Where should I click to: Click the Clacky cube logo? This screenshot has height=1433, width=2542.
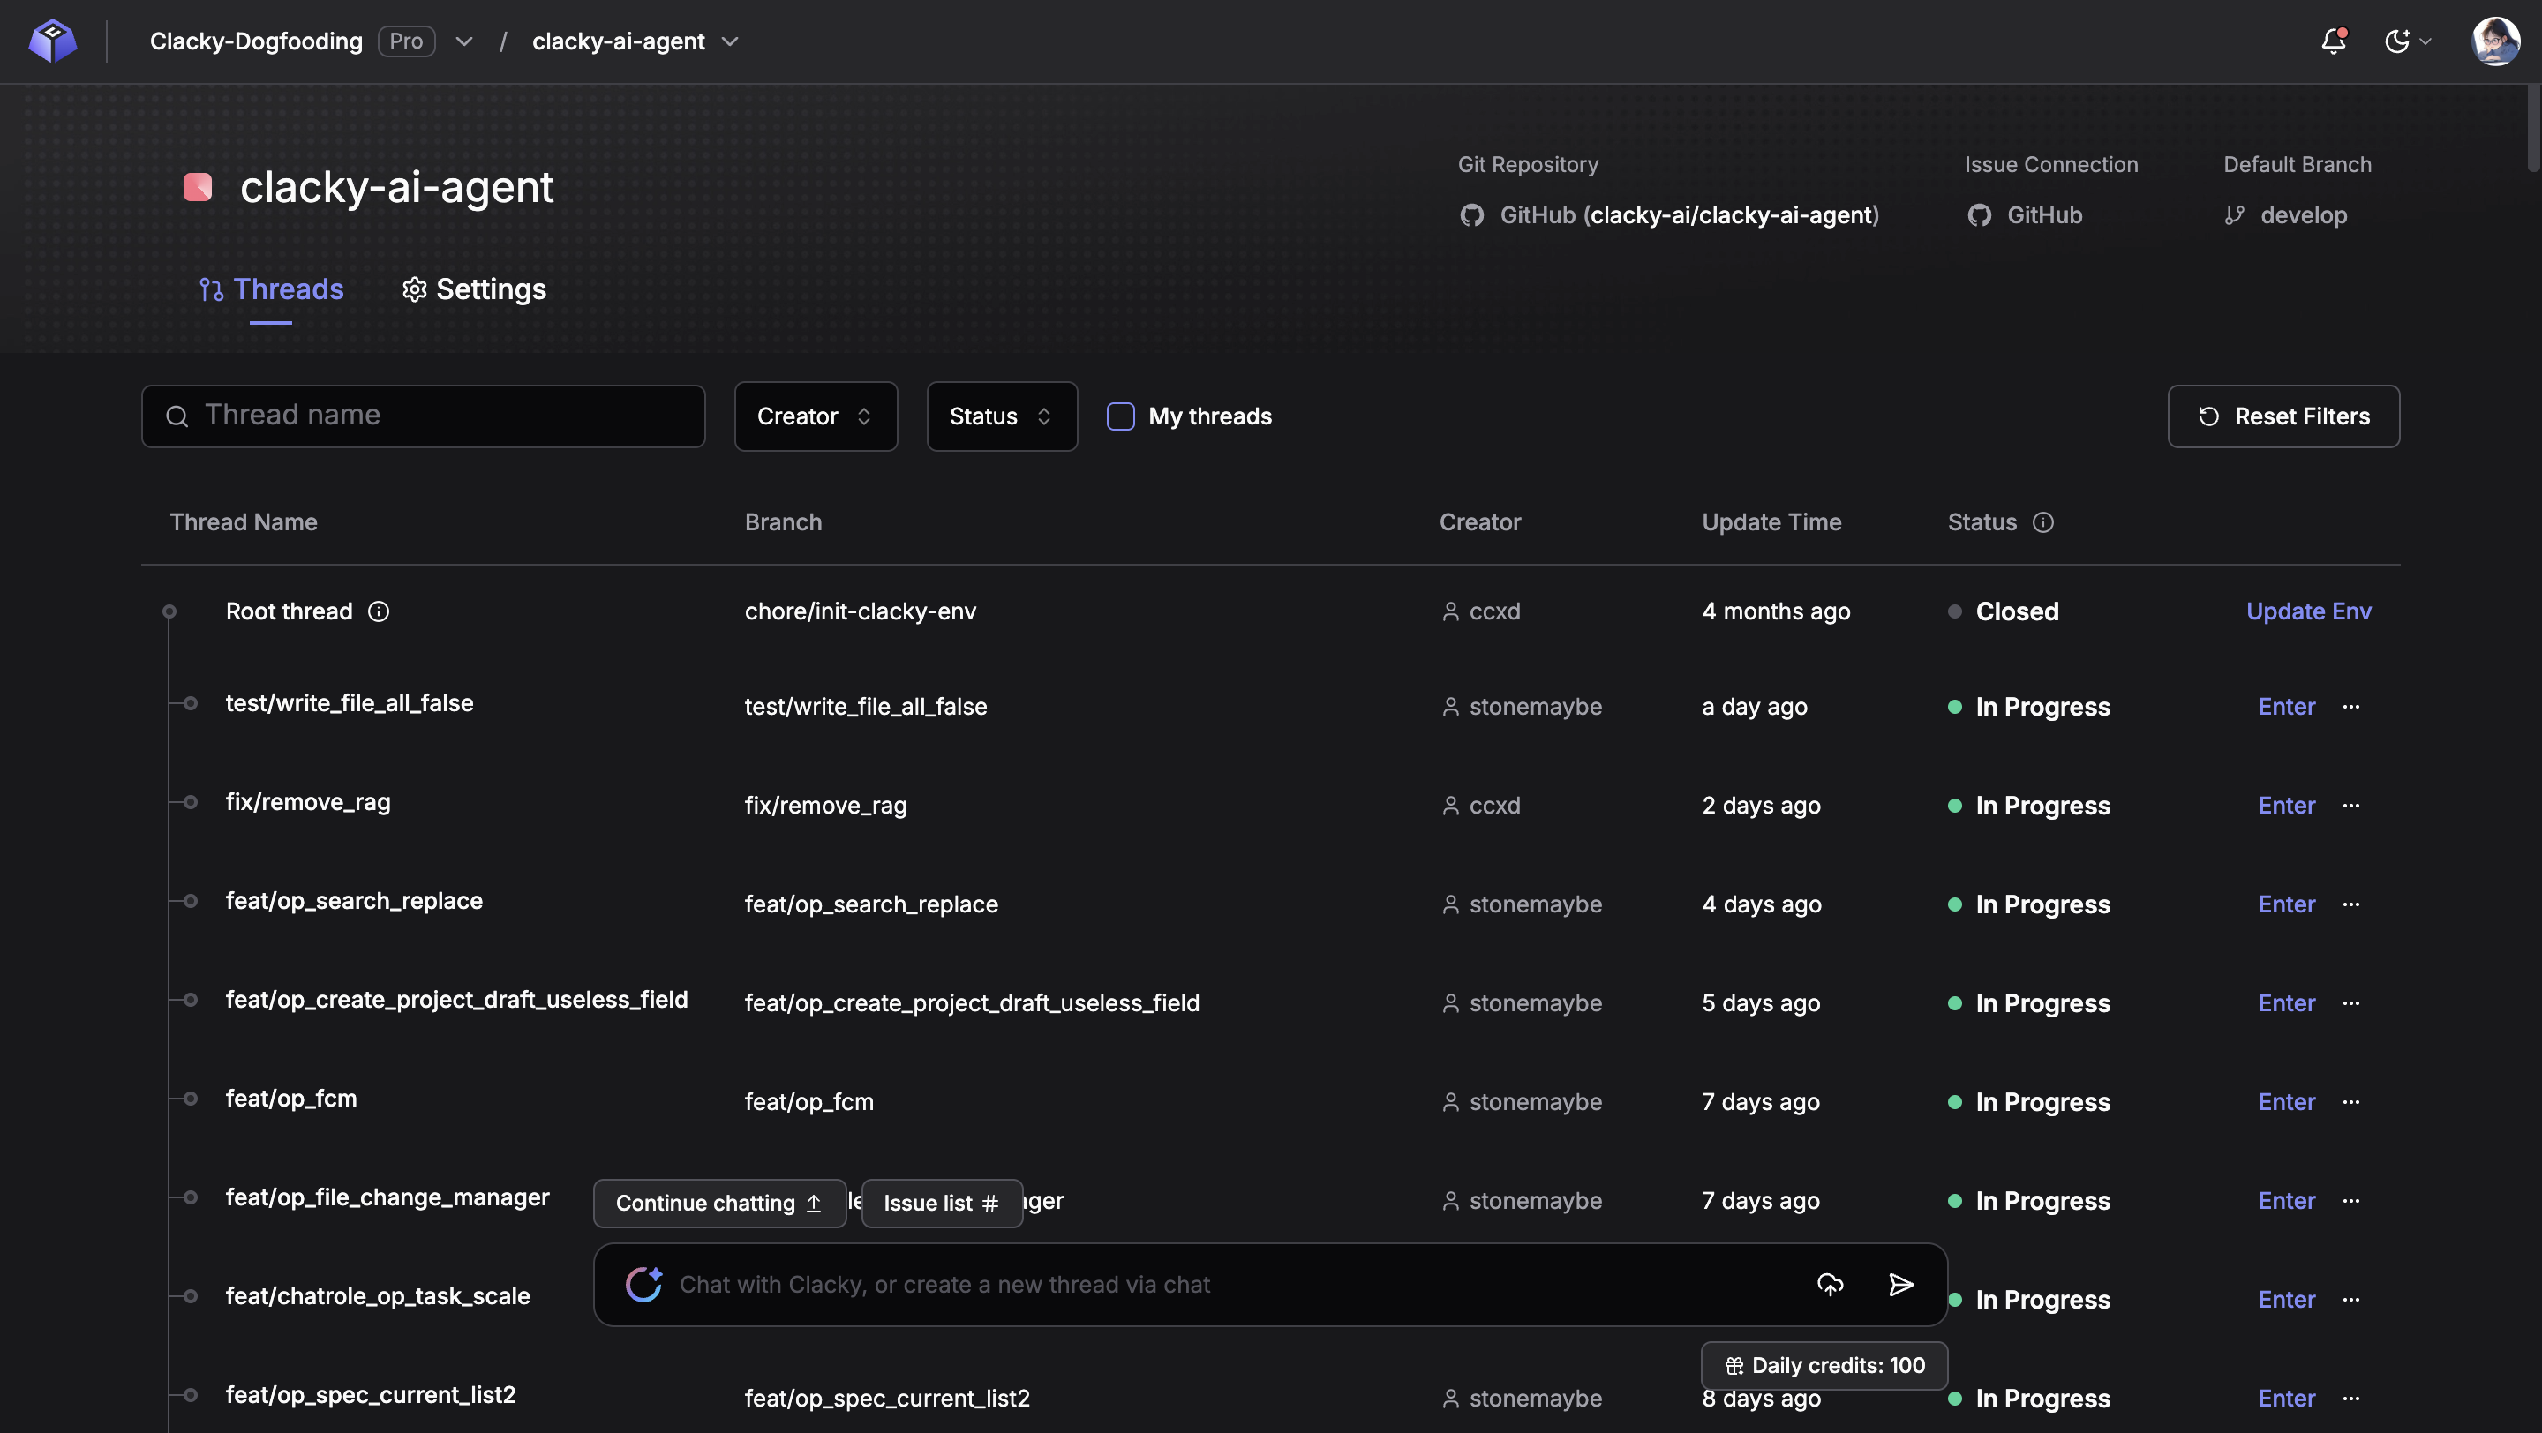coord(53,41)
